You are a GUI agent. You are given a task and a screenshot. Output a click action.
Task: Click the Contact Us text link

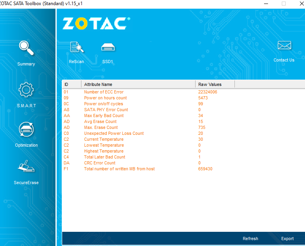[x=284, y=60]
